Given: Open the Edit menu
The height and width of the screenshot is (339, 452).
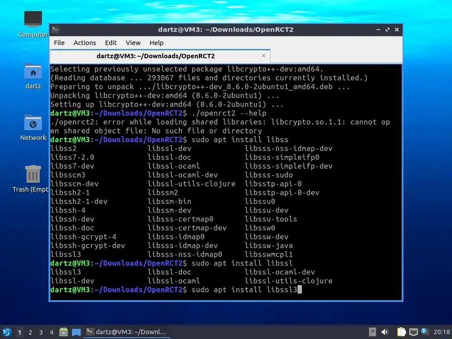Looking at the screenshot, I should [x=111, y=43].
